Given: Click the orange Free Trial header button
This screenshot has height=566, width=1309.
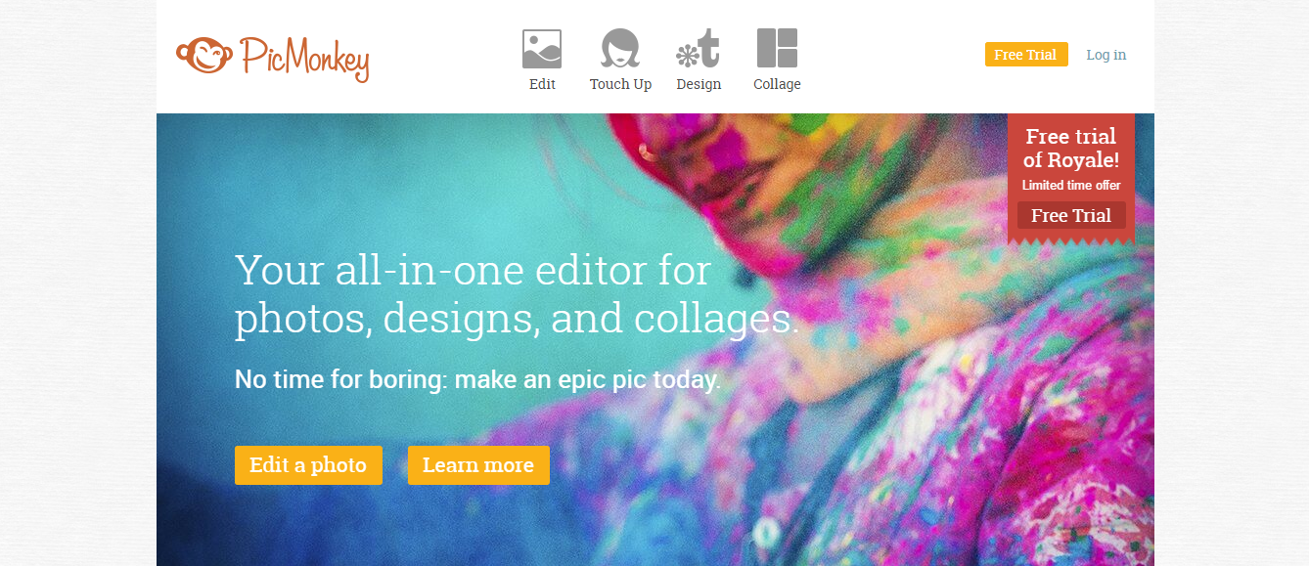Looking at the screenshot, I should (1026, 55).
